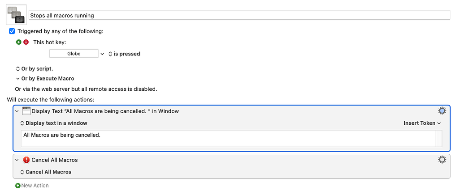459x195 pixels.
Task: Open the Insert Token menu
Action: point(422,123)
